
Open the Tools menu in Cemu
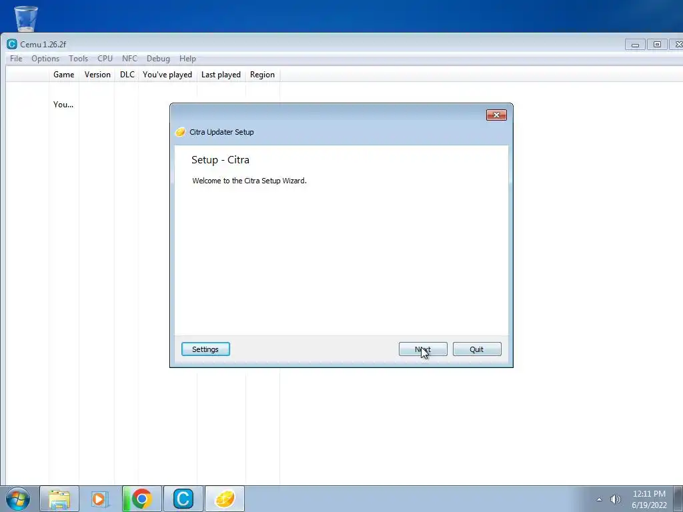point(79,59)
